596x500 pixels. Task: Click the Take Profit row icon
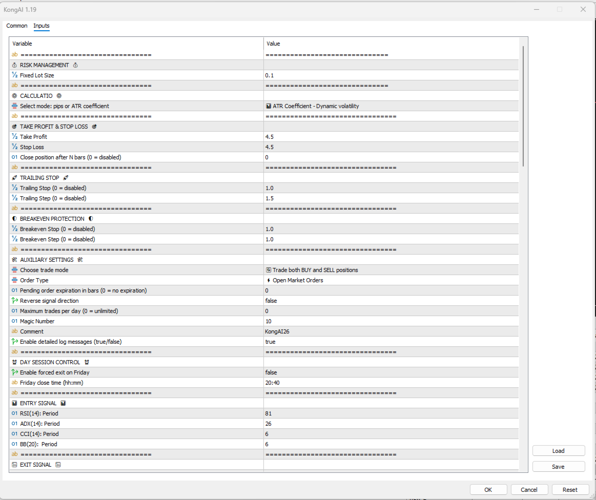pos(14,137)
